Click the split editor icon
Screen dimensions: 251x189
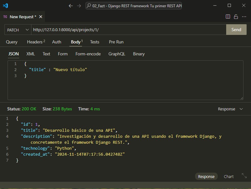click(x=228, y=17)
